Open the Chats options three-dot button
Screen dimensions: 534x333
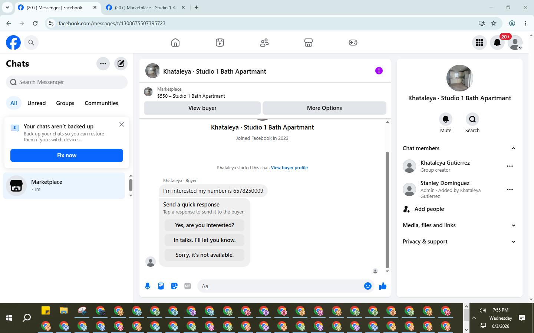point(103,64)
